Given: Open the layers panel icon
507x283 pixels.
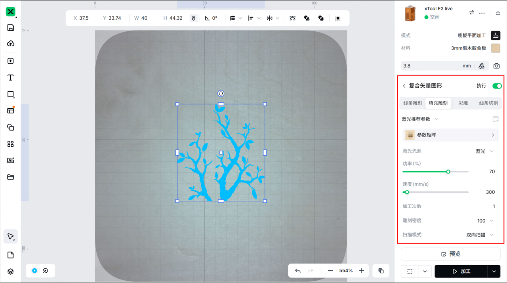Looking at the screenshot, I should pyautogui.click(x=11, y=272).
